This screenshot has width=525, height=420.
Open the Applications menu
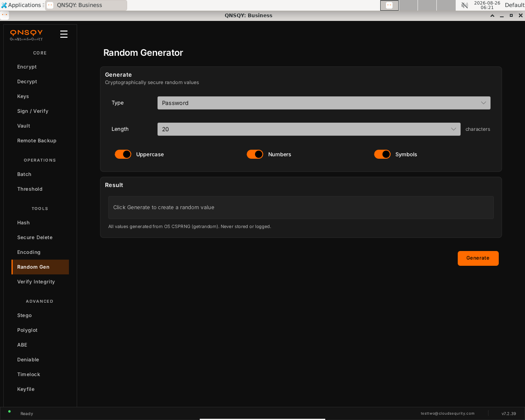click(21, 5)
